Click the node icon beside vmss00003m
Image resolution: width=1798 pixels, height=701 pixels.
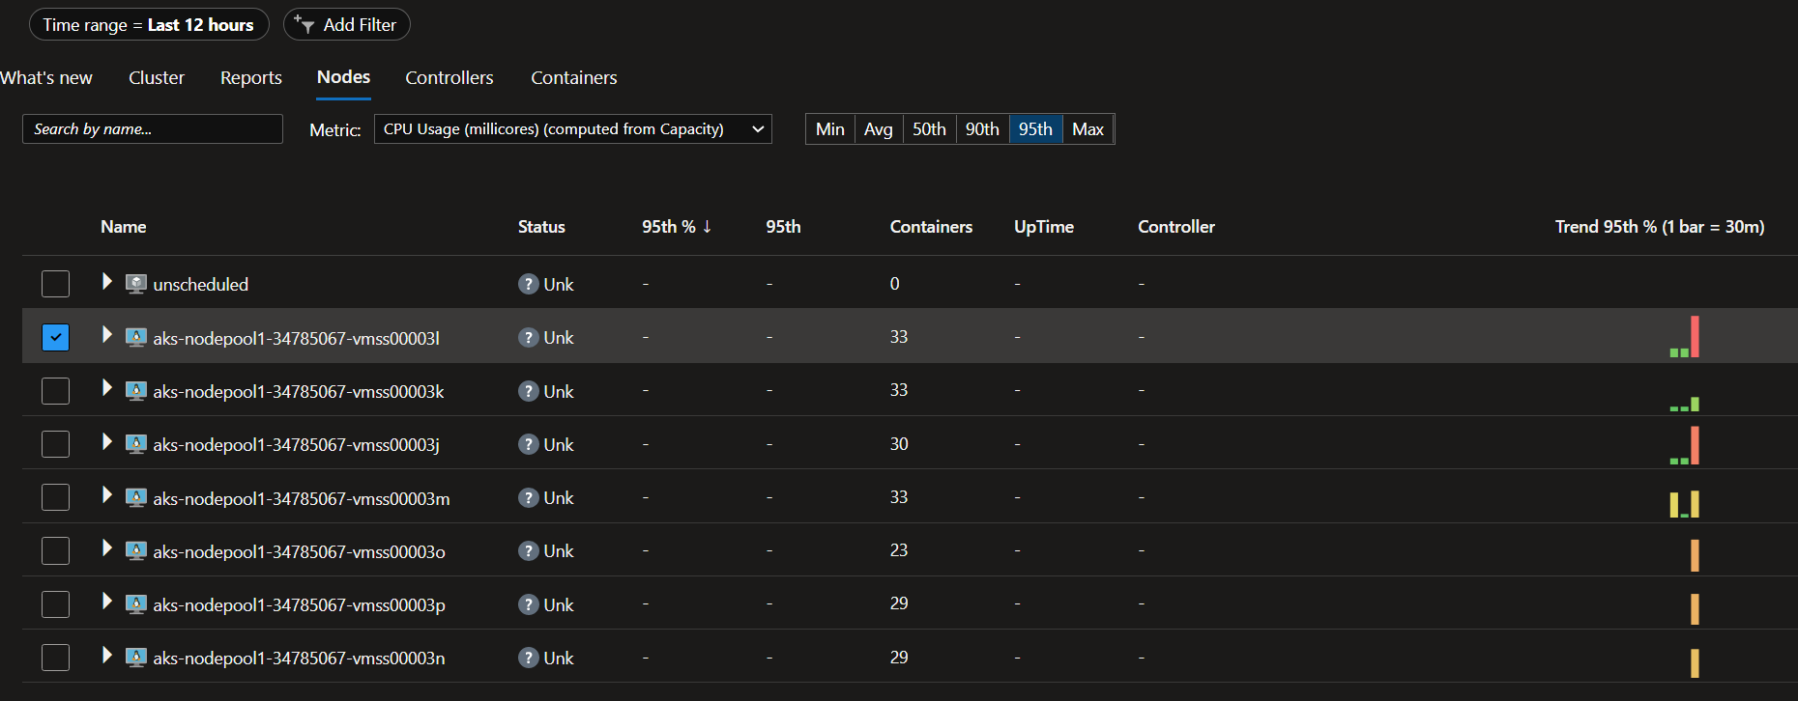(136, 497)
